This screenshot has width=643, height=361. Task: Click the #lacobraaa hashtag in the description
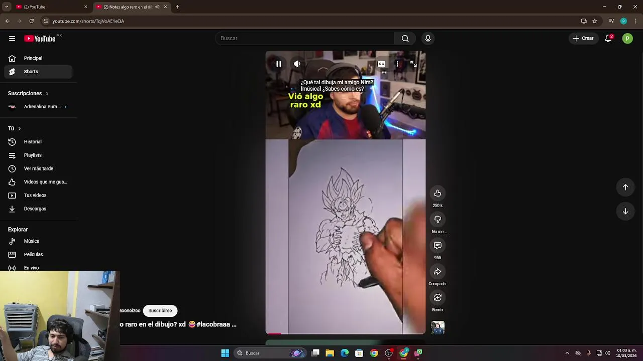click(x=213, y=324)
